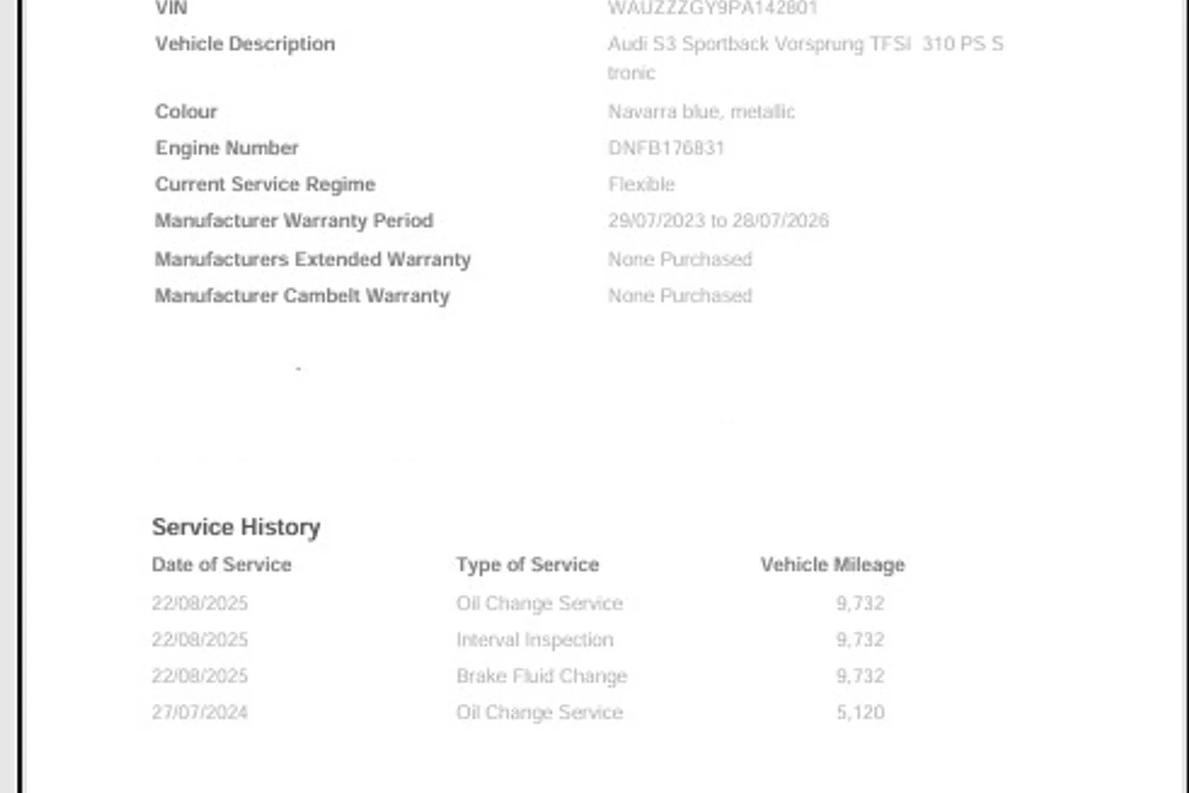Viewport: 1189px width, 793px height.
Task: Click the "Engine Number" label
Action: point(227,148)
